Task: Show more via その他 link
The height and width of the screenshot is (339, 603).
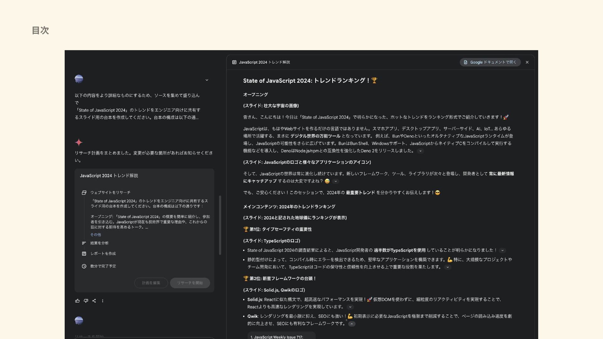Action: coord(95,234)
